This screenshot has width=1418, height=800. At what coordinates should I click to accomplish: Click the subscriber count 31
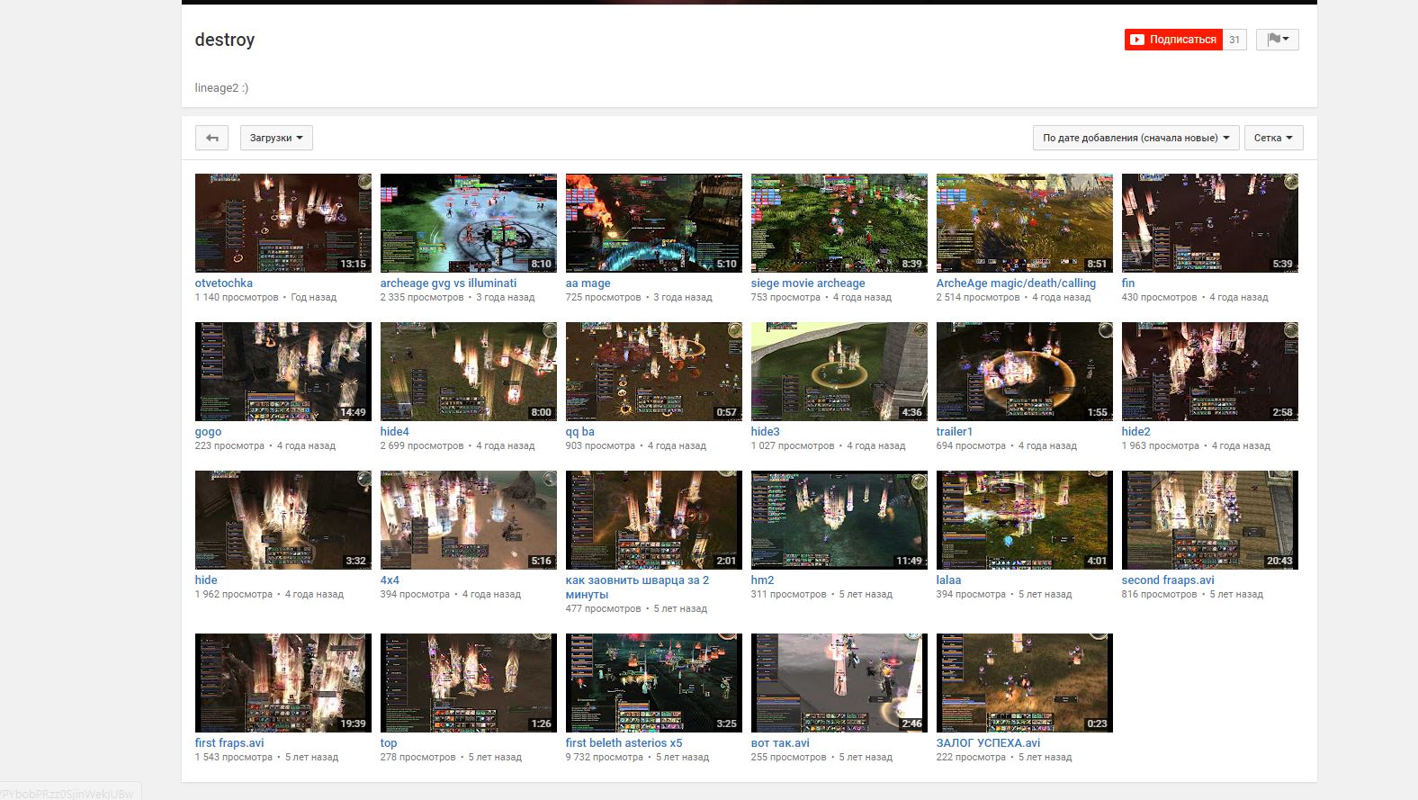(x=1234, y=40)
